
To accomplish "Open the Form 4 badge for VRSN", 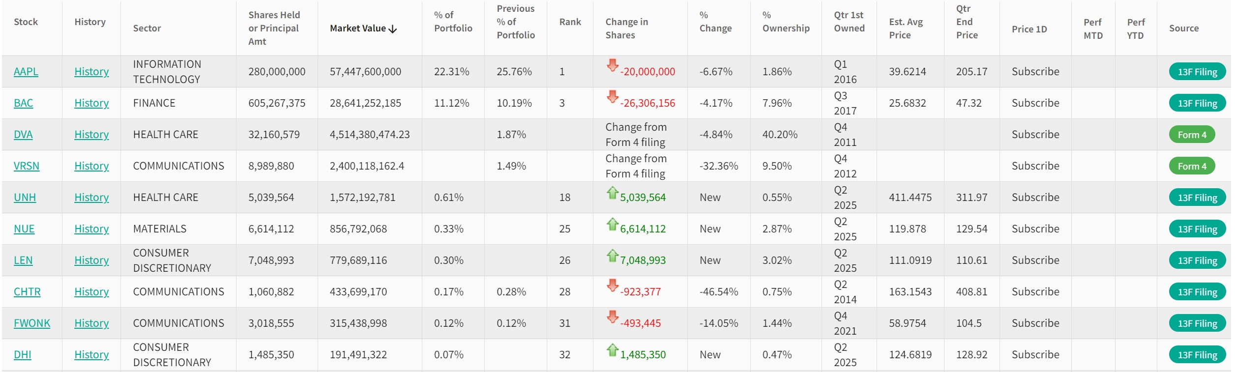I will (x=1191, y=166).
